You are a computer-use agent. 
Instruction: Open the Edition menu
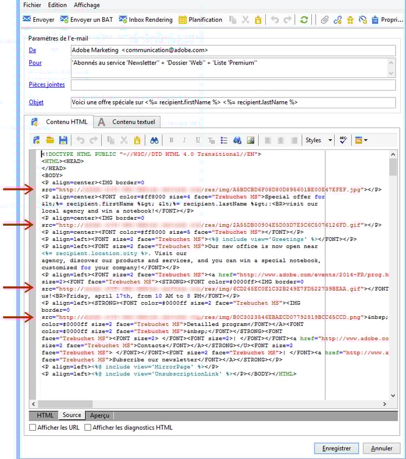click(57, 5)
